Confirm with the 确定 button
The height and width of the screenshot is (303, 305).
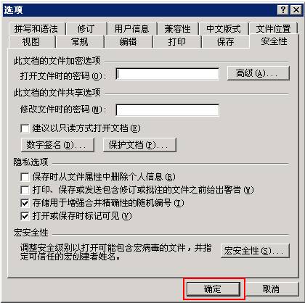[x=213, y=289]
